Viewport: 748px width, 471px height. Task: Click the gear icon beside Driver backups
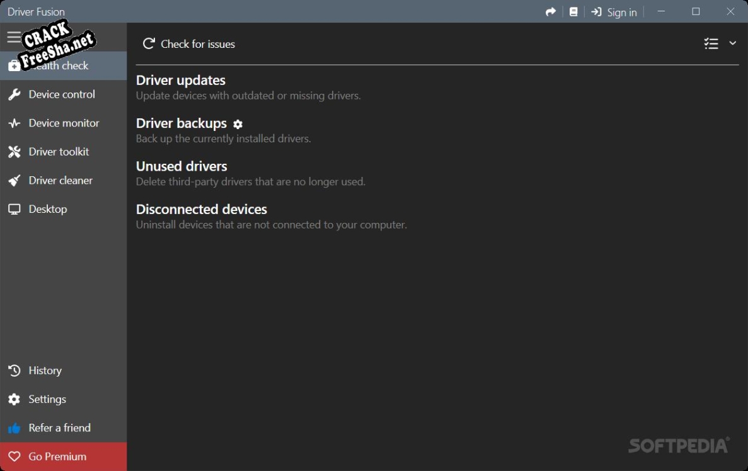coord(238,125)
